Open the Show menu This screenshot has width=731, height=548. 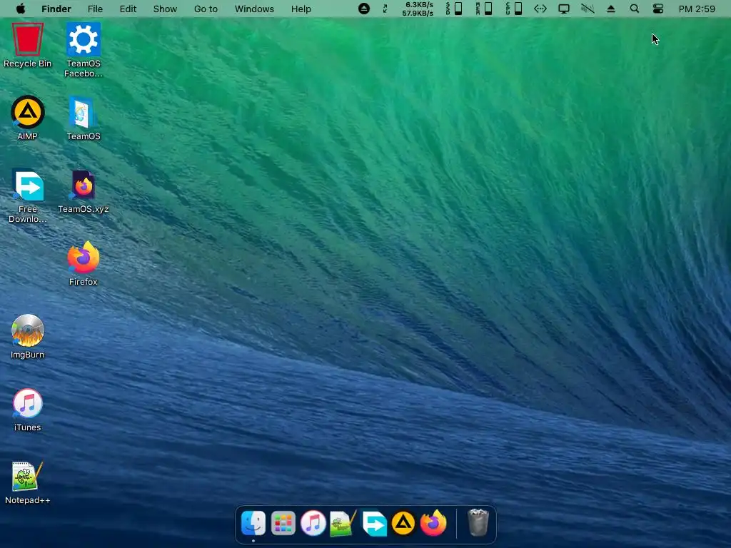165,9
